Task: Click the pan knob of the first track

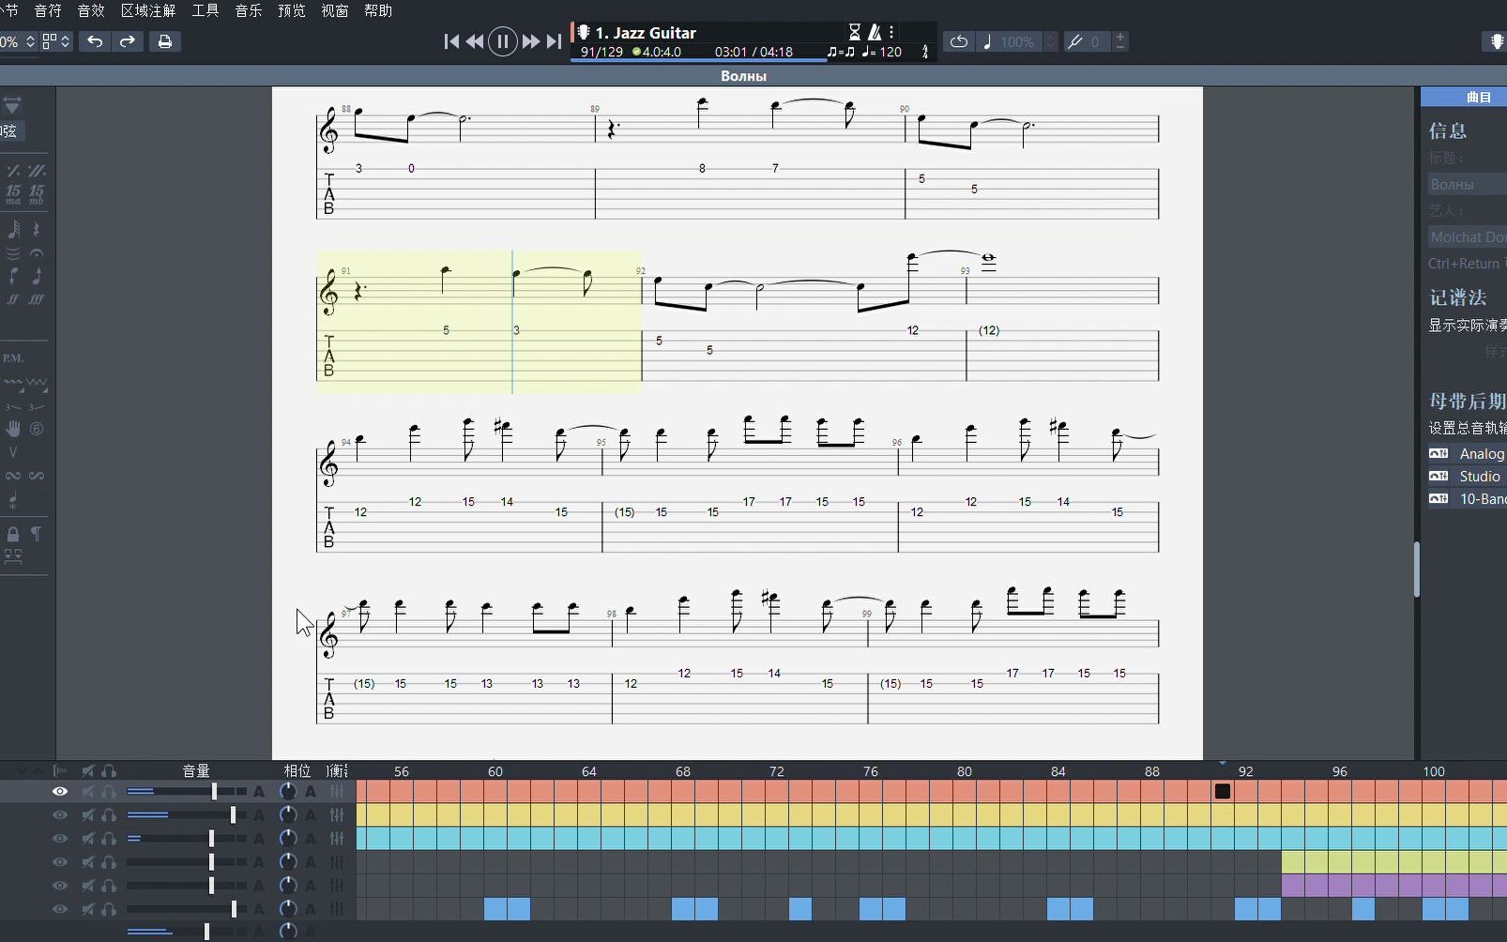Action: 288,792
